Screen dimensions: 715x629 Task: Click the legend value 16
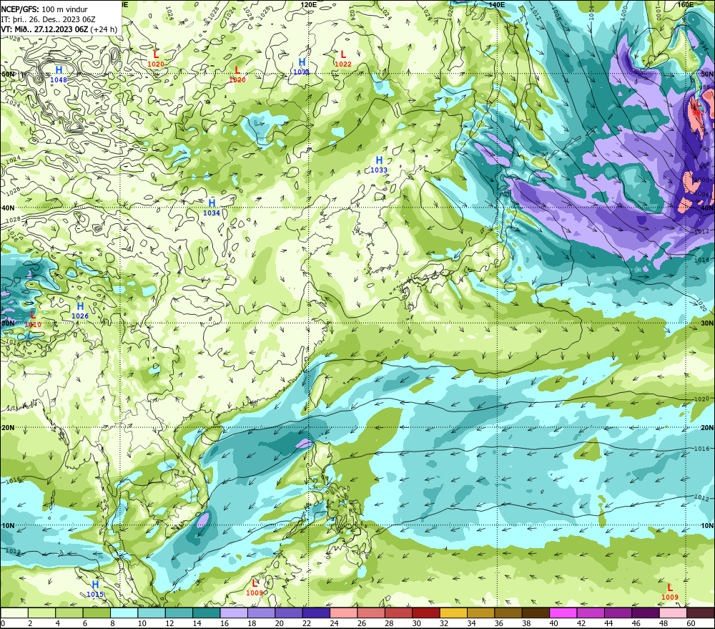coord(225,623)
